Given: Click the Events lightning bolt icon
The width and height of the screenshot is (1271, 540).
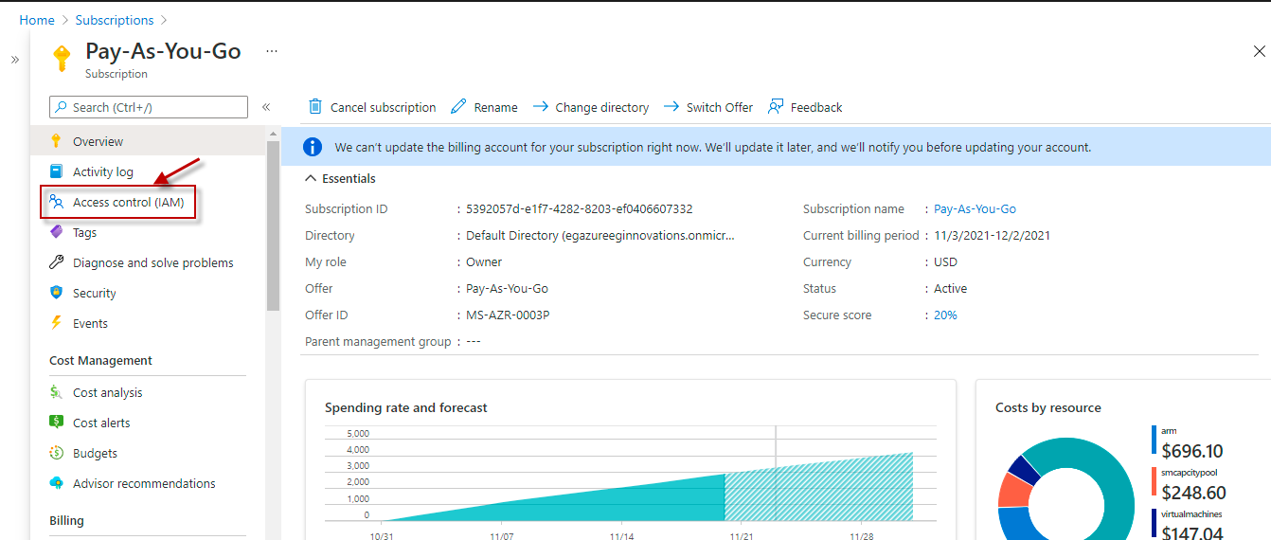Looking at the screenshot, I should [x=57, y=323].
